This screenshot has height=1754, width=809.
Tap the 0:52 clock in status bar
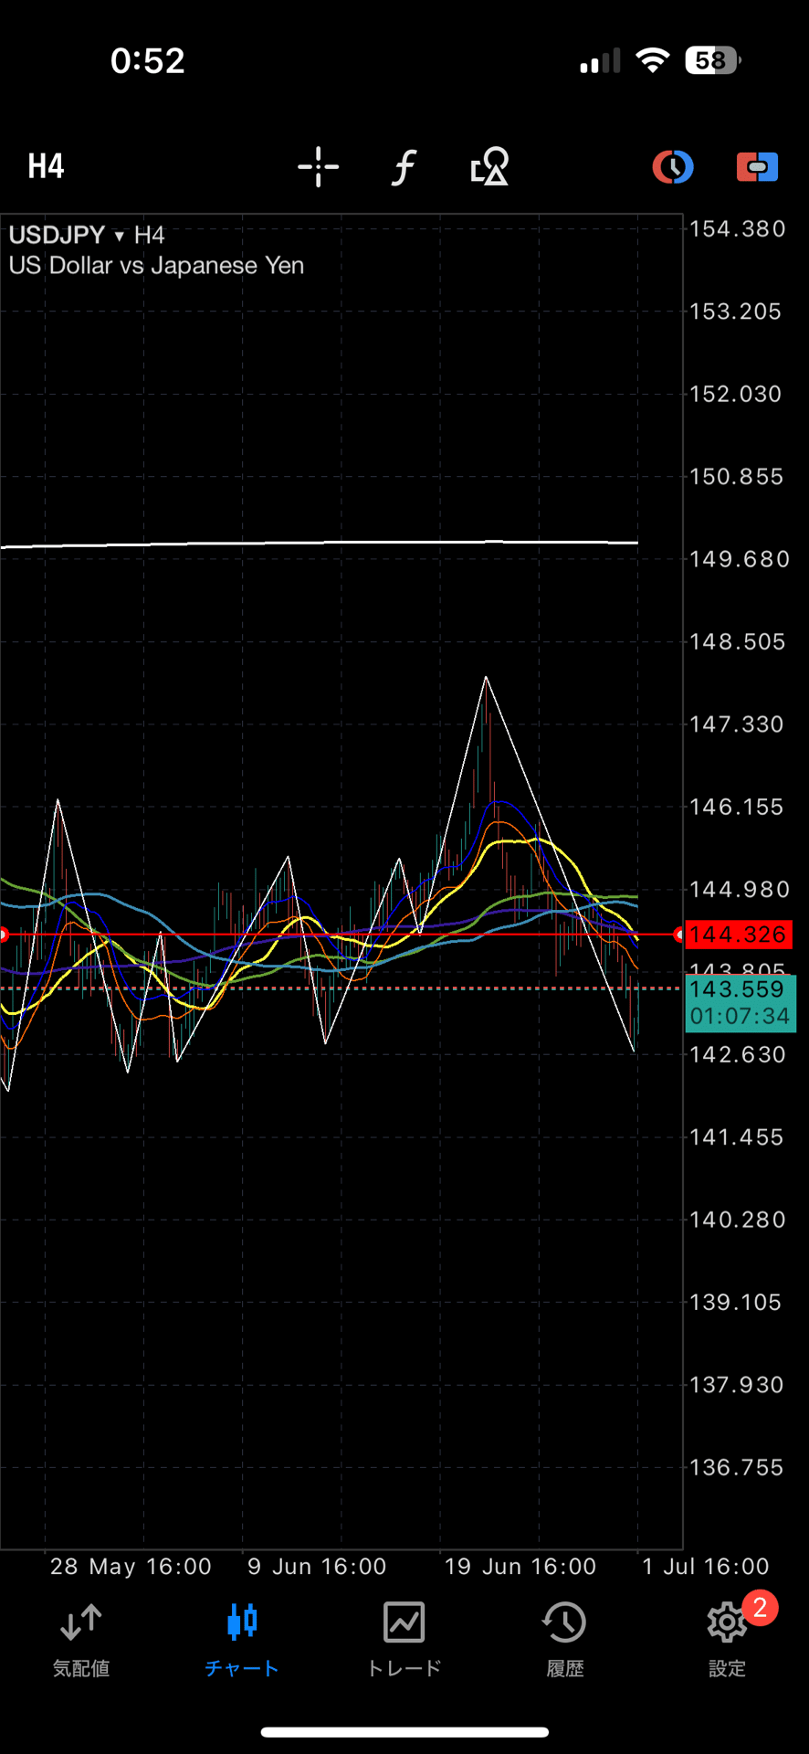(x=148, y=61)
